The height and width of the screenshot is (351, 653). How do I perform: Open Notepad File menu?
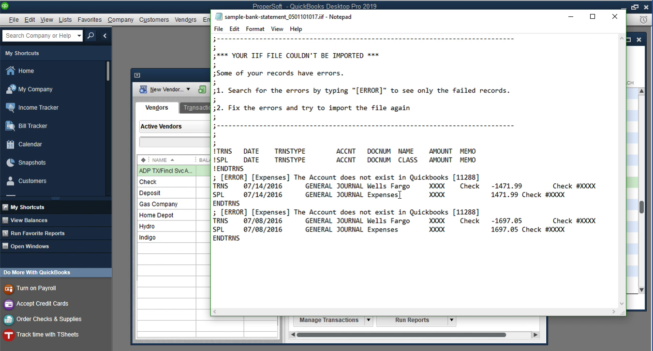(219, 29)
